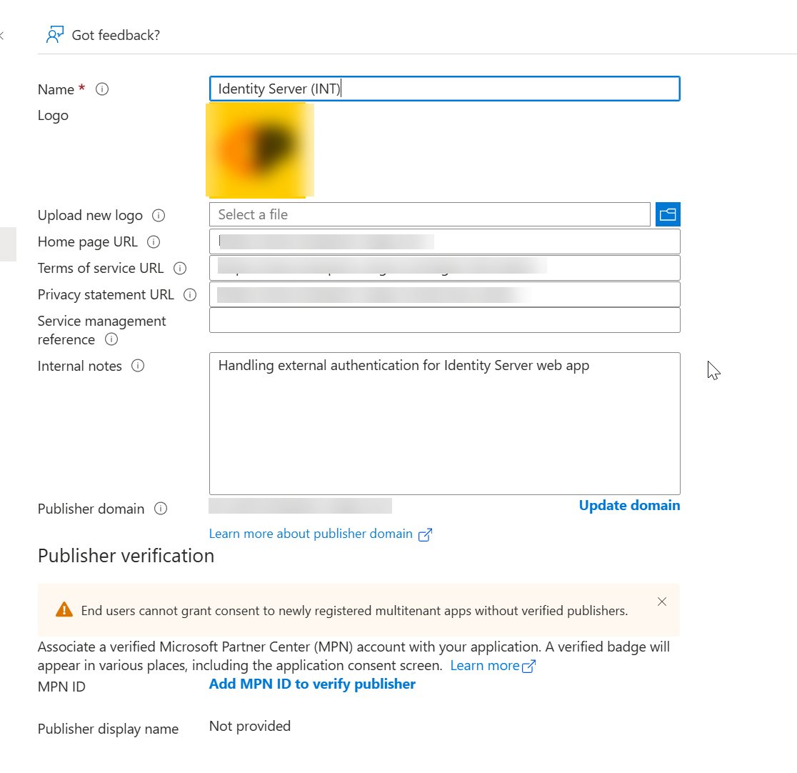The width and height of the screenshot is (797, 773).
Task: Click the MPN ID label
Action: (x=61, y=687)
